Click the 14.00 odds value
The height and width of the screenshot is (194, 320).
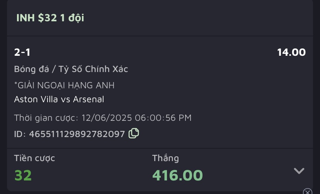click(291, 52)
